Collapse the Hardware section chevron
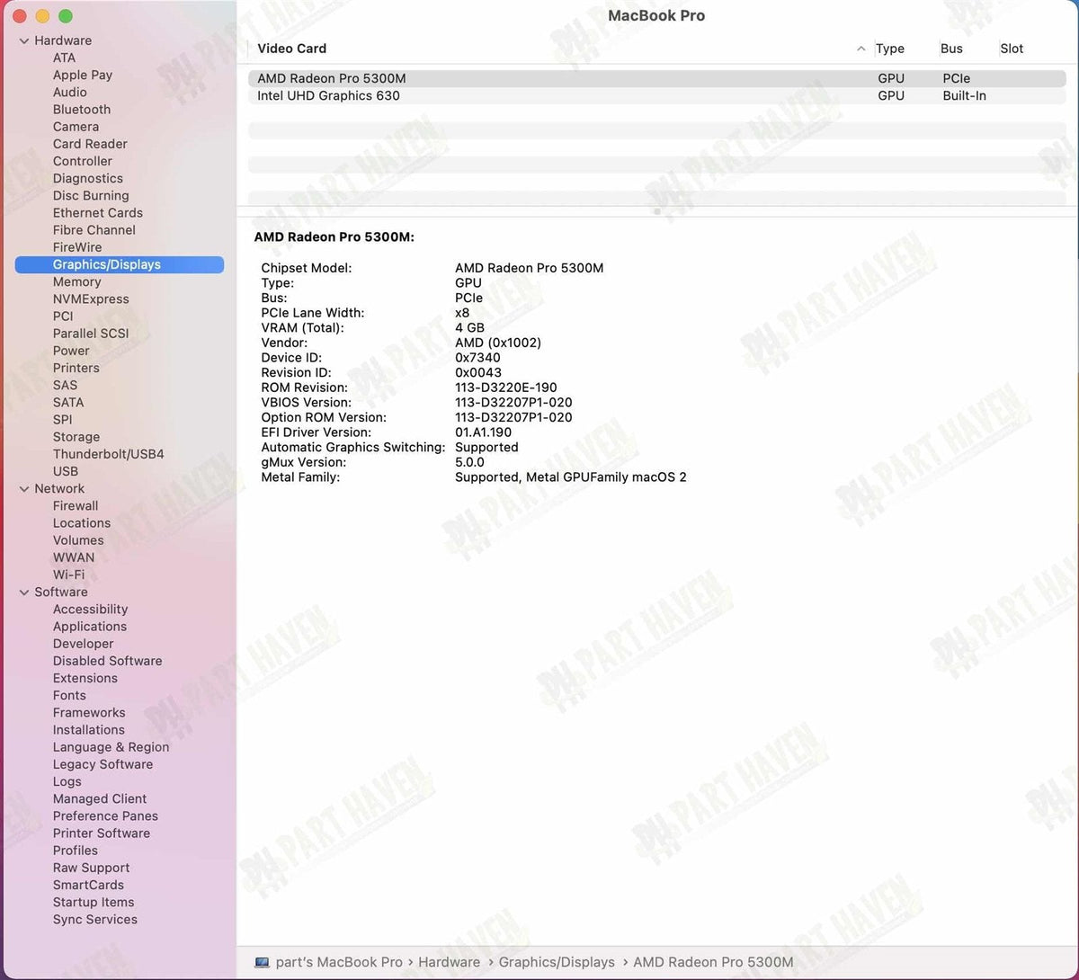The width and height of the screenshot is (1079, 980). [x=24, y=40]
